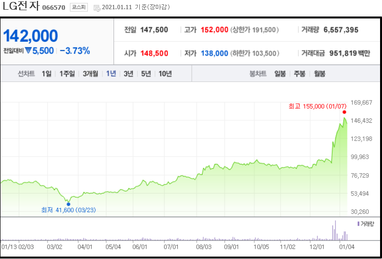Screen dimensions: 382x259
Task: Click the x-axis date label 01/04
Action: click(347, 247)
